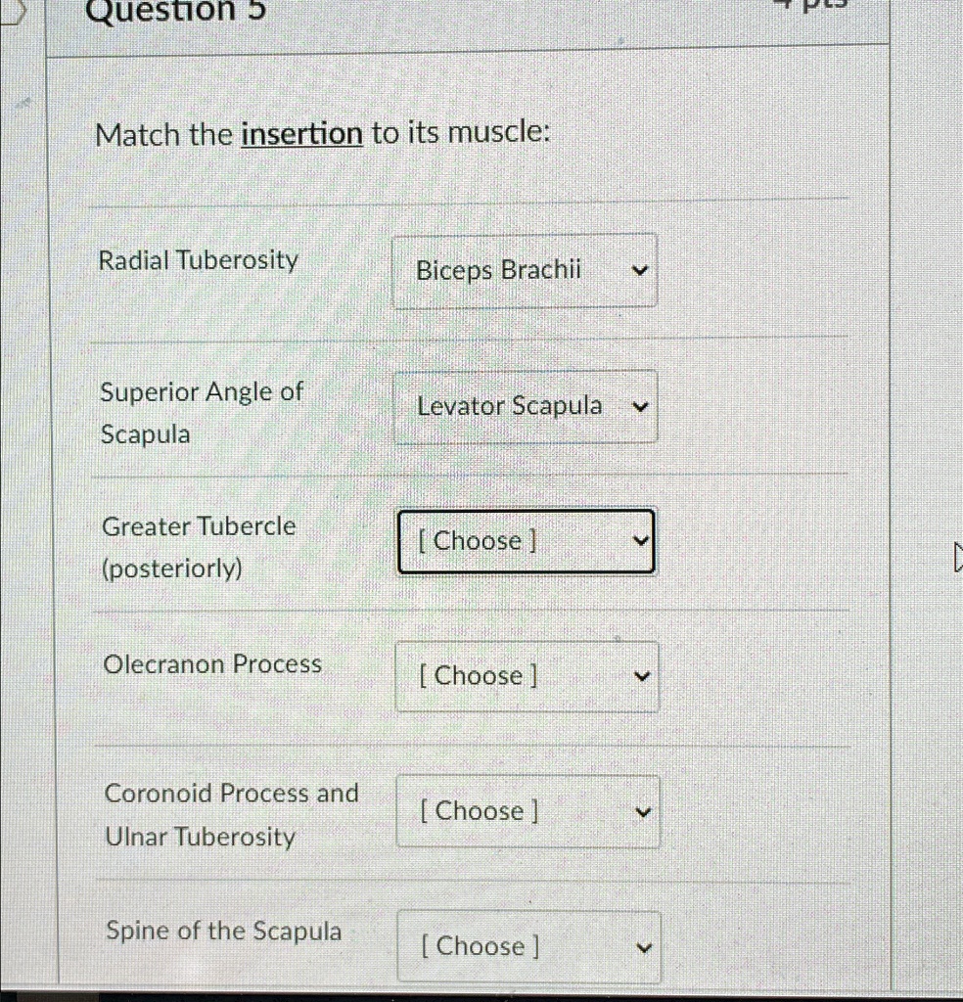Open the Coronoid Process muscle dropdown
This screenshot has height=1002, width=963.
coord(527,811)
